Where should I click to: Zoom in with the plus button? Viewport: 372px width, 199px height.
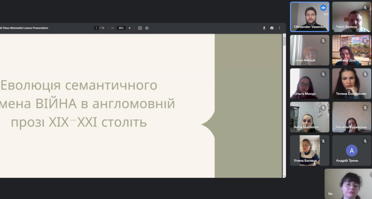coord(130,28)
